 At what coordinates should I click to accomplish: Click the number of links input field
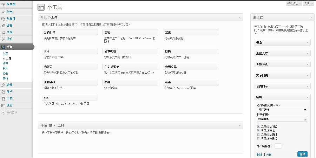point(278,146)
